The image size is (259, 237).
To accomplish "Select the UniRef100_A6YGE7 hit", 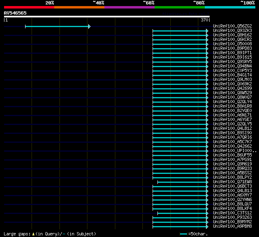I will coord(232,120).
